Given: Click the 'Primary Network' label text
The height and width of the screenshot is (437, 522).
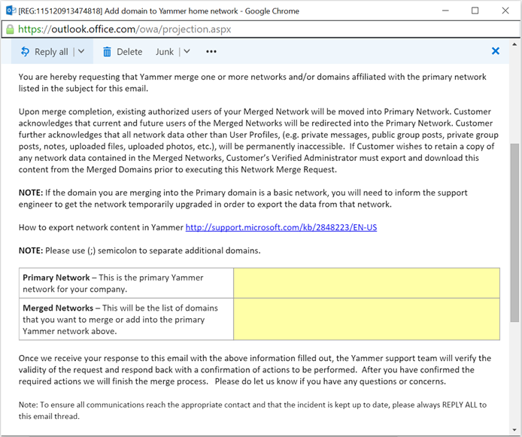Looking at the screenshot, I should pos(56,278).
